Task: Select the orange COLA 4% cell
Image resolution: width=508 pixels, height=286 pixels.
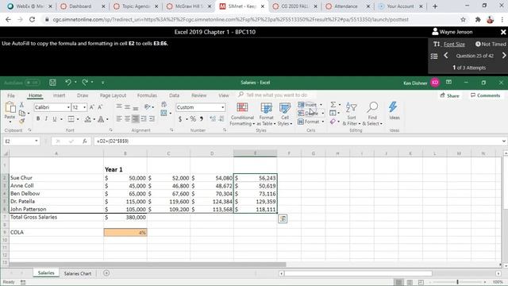Action: [x=125, y=232]
